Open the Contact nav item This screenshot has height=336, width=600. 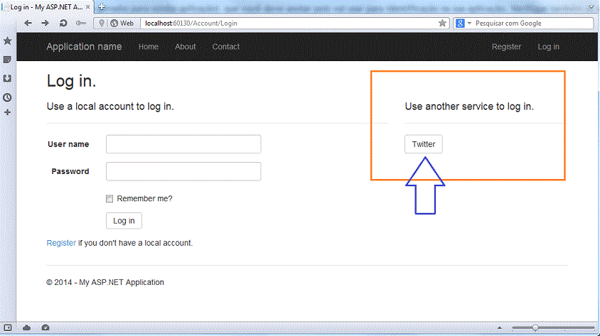click(x=226, y=47)
